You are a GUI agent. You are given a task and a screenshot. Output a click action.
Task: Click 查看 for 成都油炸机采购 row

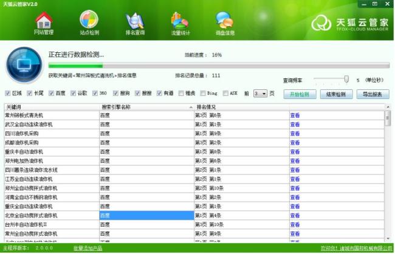(x=295, y=143)
